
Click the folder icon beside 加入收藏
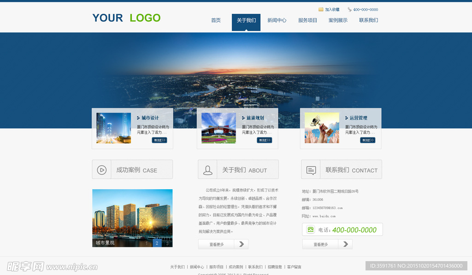(x=321, y=9)
